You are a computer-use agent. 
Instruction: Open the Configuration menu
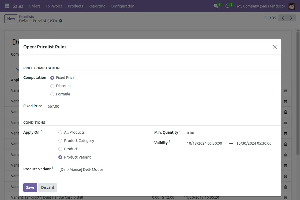(122, 6)
